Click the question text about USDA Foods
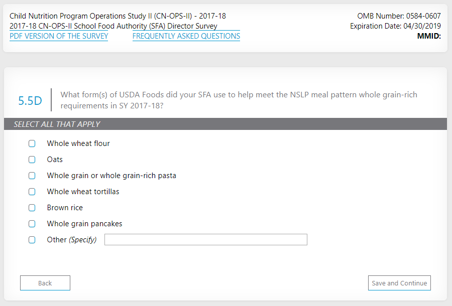Screen dimensions: 452x306 (x=239, y=100)
